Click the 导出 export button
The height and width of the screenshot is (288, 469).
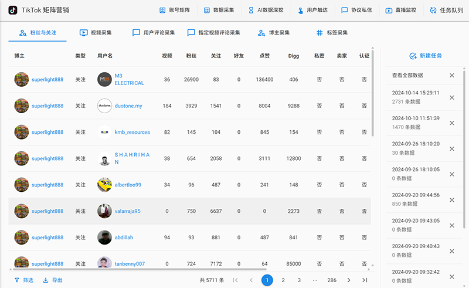53,280
